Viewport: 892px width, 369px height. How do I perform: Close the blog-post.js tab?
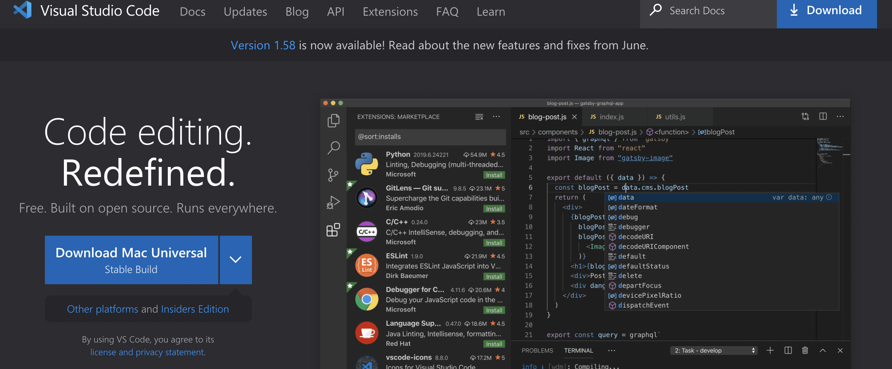(x=575, y=117)
